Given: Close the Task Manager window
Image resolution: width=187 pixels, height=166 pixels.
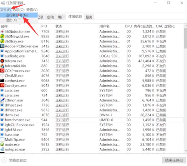Looking at the screenshot, I should [x=182, y=3].
